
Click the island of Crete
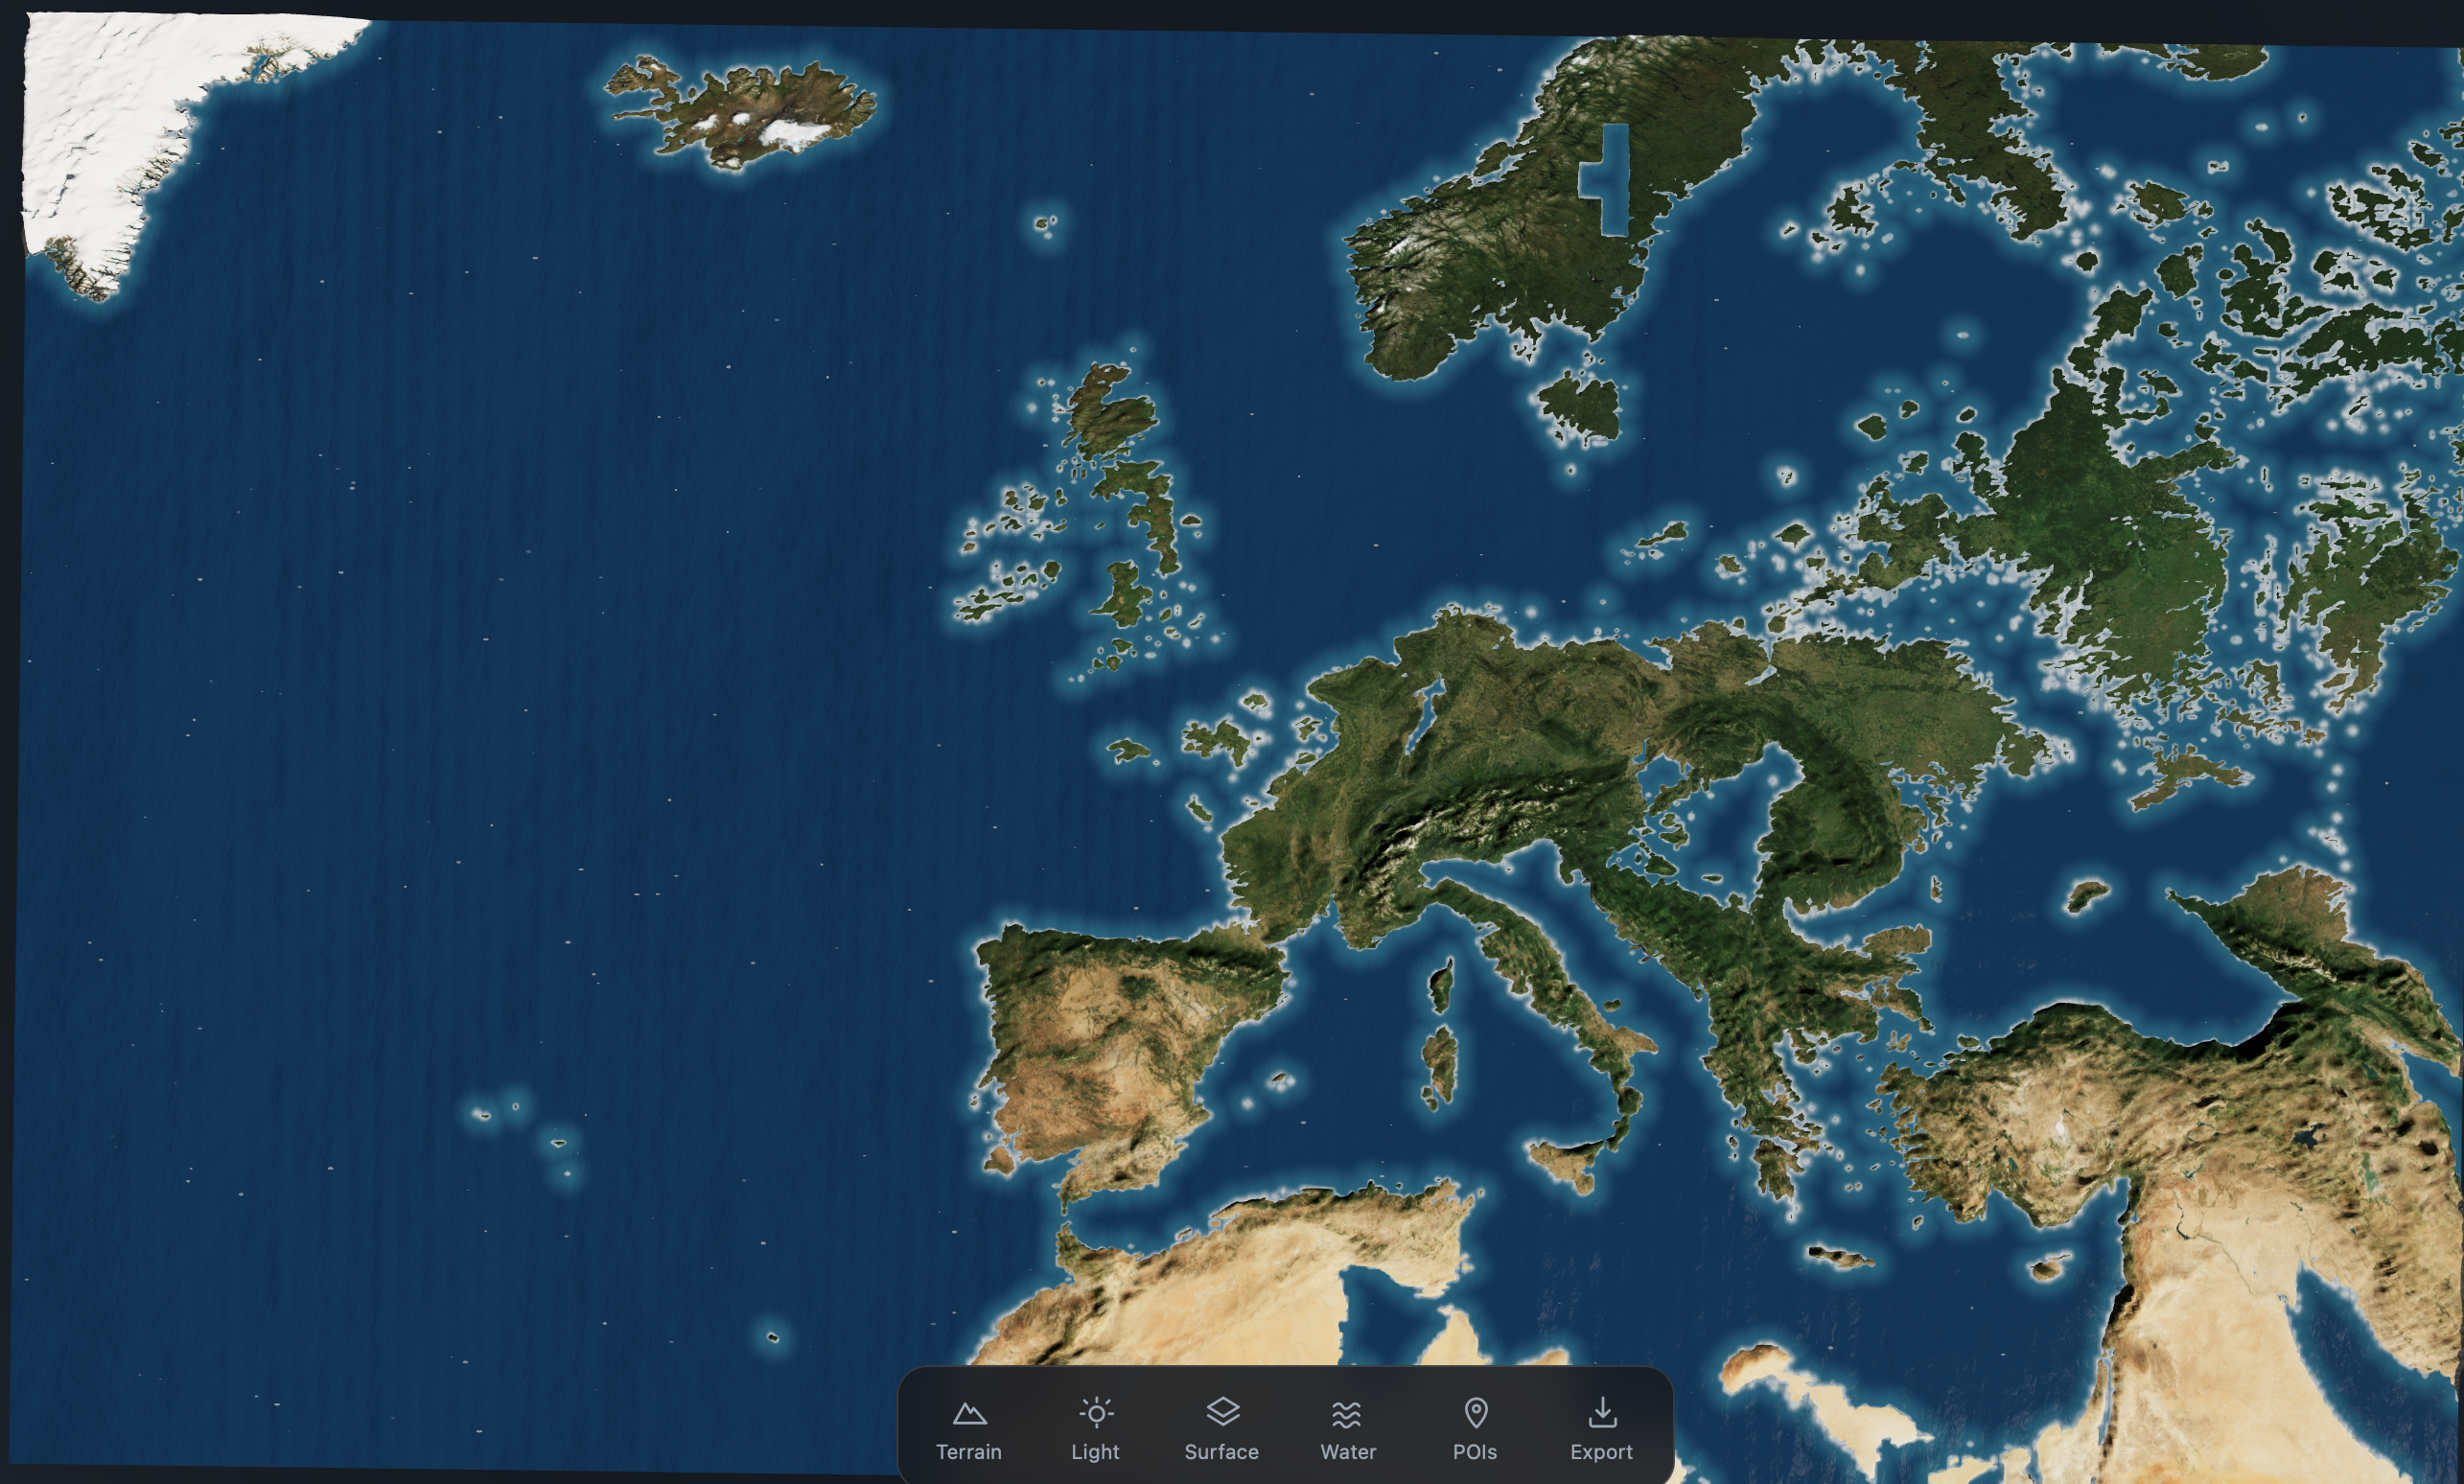coord(1840,1257)
